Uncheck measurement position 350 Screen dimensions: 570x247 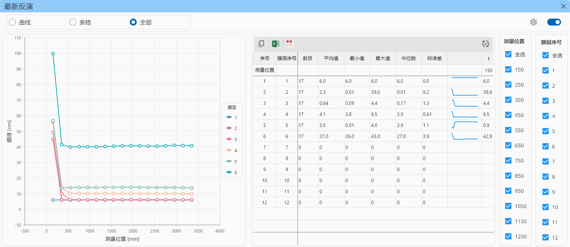508,100
